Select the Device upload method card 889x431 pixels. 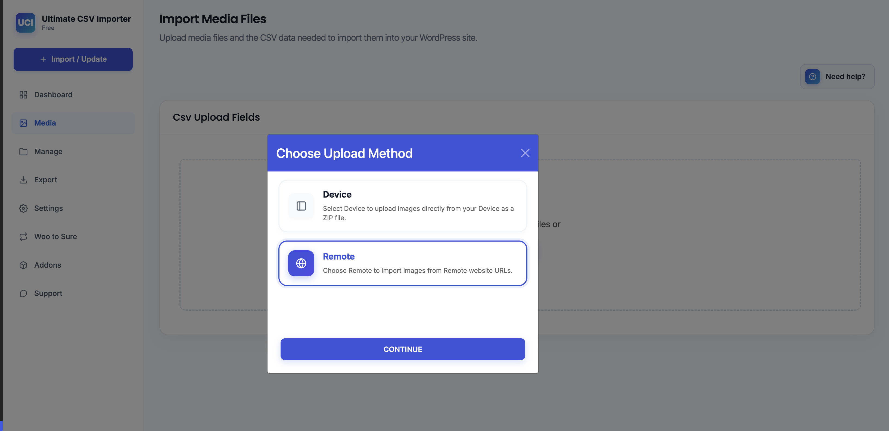(x=403, y=206)
